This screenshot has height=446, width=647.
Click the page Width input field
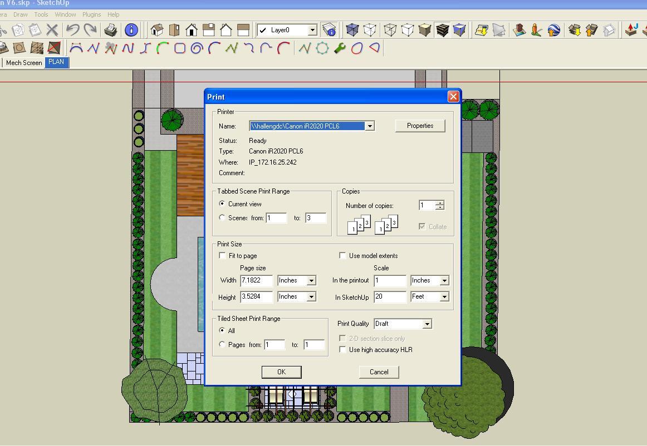coord(256,281)
